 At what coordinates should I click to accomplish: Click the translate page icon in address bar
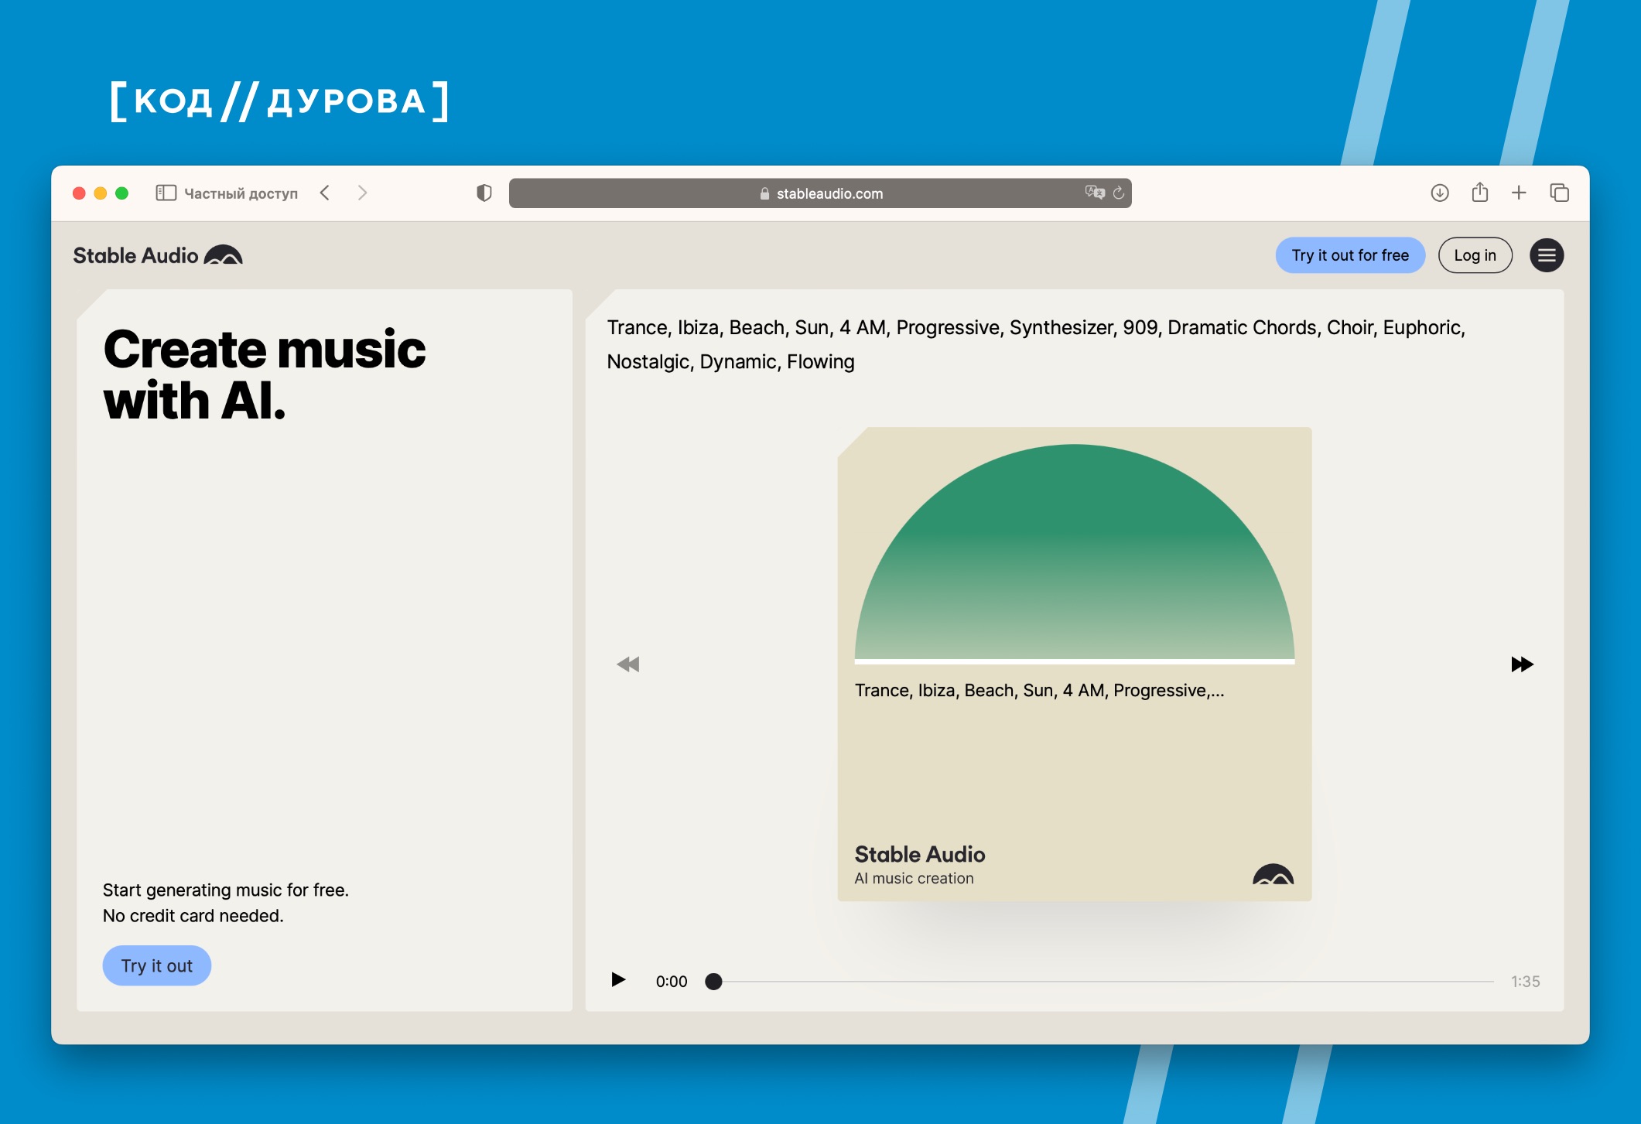coord(1094,193)
